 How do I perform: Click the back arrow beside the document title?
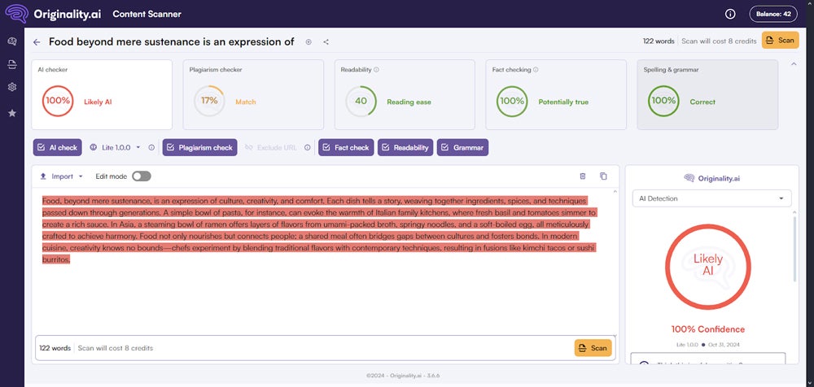[x=37, y=42]
